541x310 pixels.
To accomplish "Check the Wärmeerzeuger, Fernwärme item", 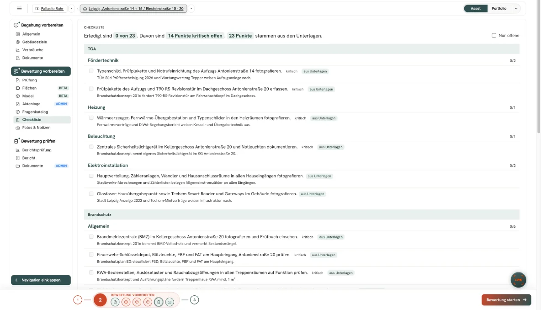I will (91, 118).
